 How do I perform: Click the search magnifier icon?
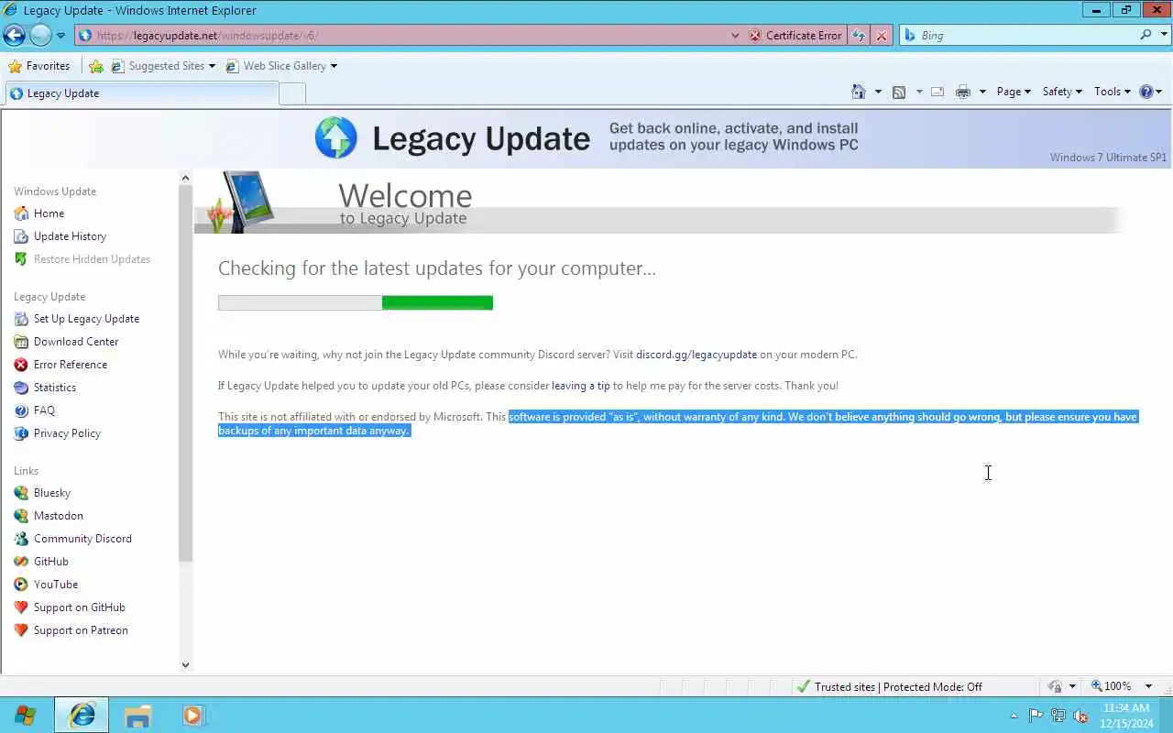pyautogui.click(x=1146, y=35)
